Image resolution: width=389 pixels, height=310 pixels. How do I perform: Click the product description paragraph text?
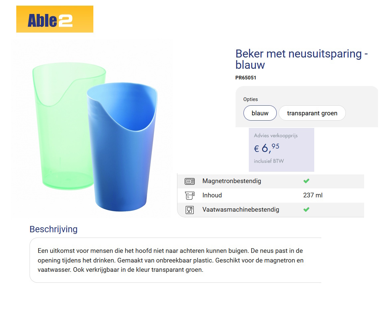[170, 260]
